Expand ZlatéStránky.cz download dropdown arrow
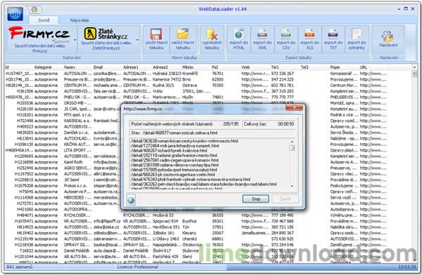Image resolution: width=422 pixels, height=275 pixels. click(137, 40)
